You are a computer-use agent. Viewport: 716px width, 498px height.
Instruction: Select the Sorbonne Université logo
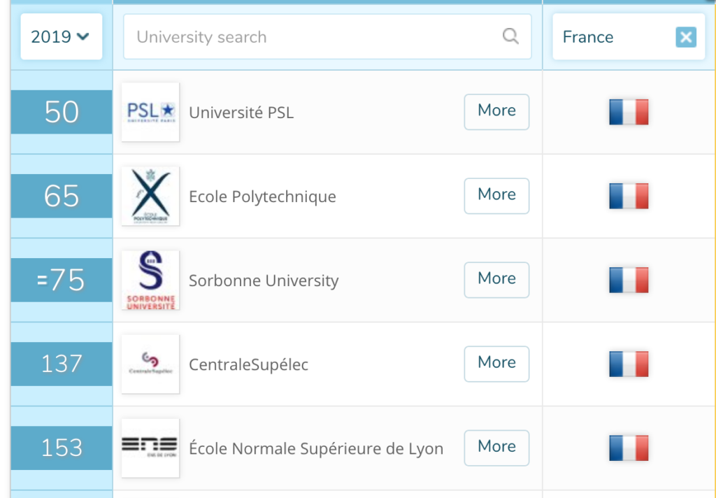[x=151, y=280]
